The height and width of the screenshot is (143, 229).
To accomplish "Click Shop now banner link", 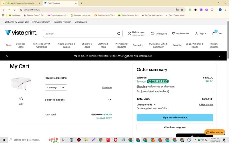I will [x=147, y=56].
